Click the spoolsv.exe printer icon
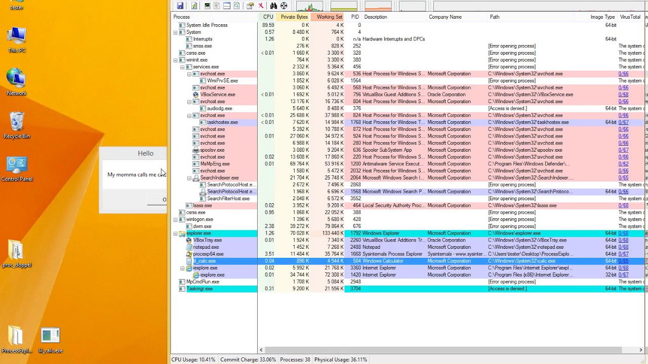648x364 pixels. pyautogui.click(x=196, y=150)
